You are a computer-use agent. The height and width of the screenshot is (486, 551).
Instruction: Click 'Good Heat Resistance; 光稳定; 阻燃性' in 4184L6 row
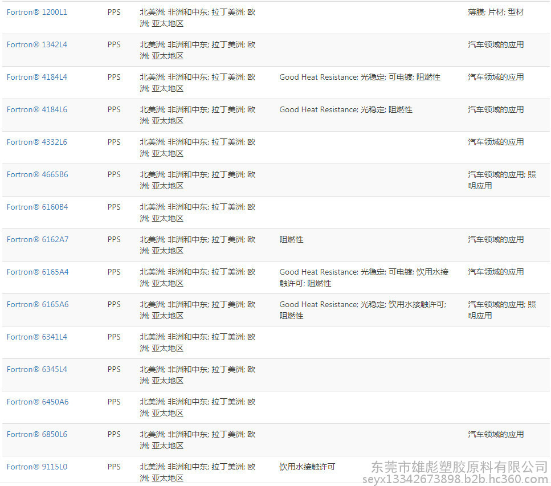pos(346,109)
